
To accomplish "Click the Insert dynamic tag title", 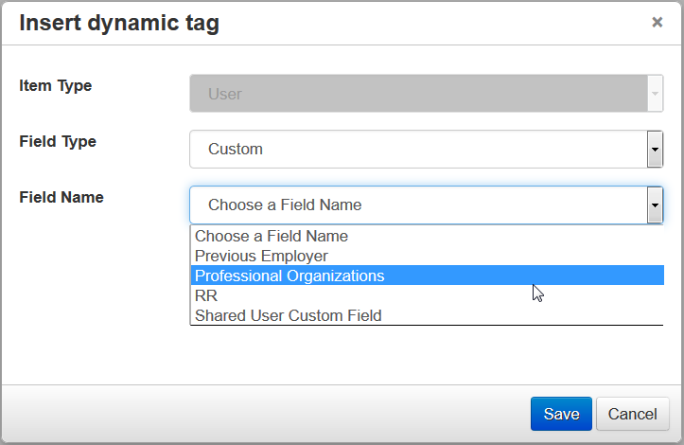I will [x=119, y=23].
